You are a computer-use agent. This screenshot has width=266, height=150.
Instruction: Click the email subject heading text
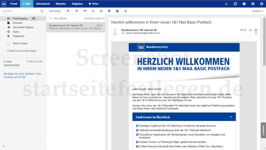(x=161, y=22)
